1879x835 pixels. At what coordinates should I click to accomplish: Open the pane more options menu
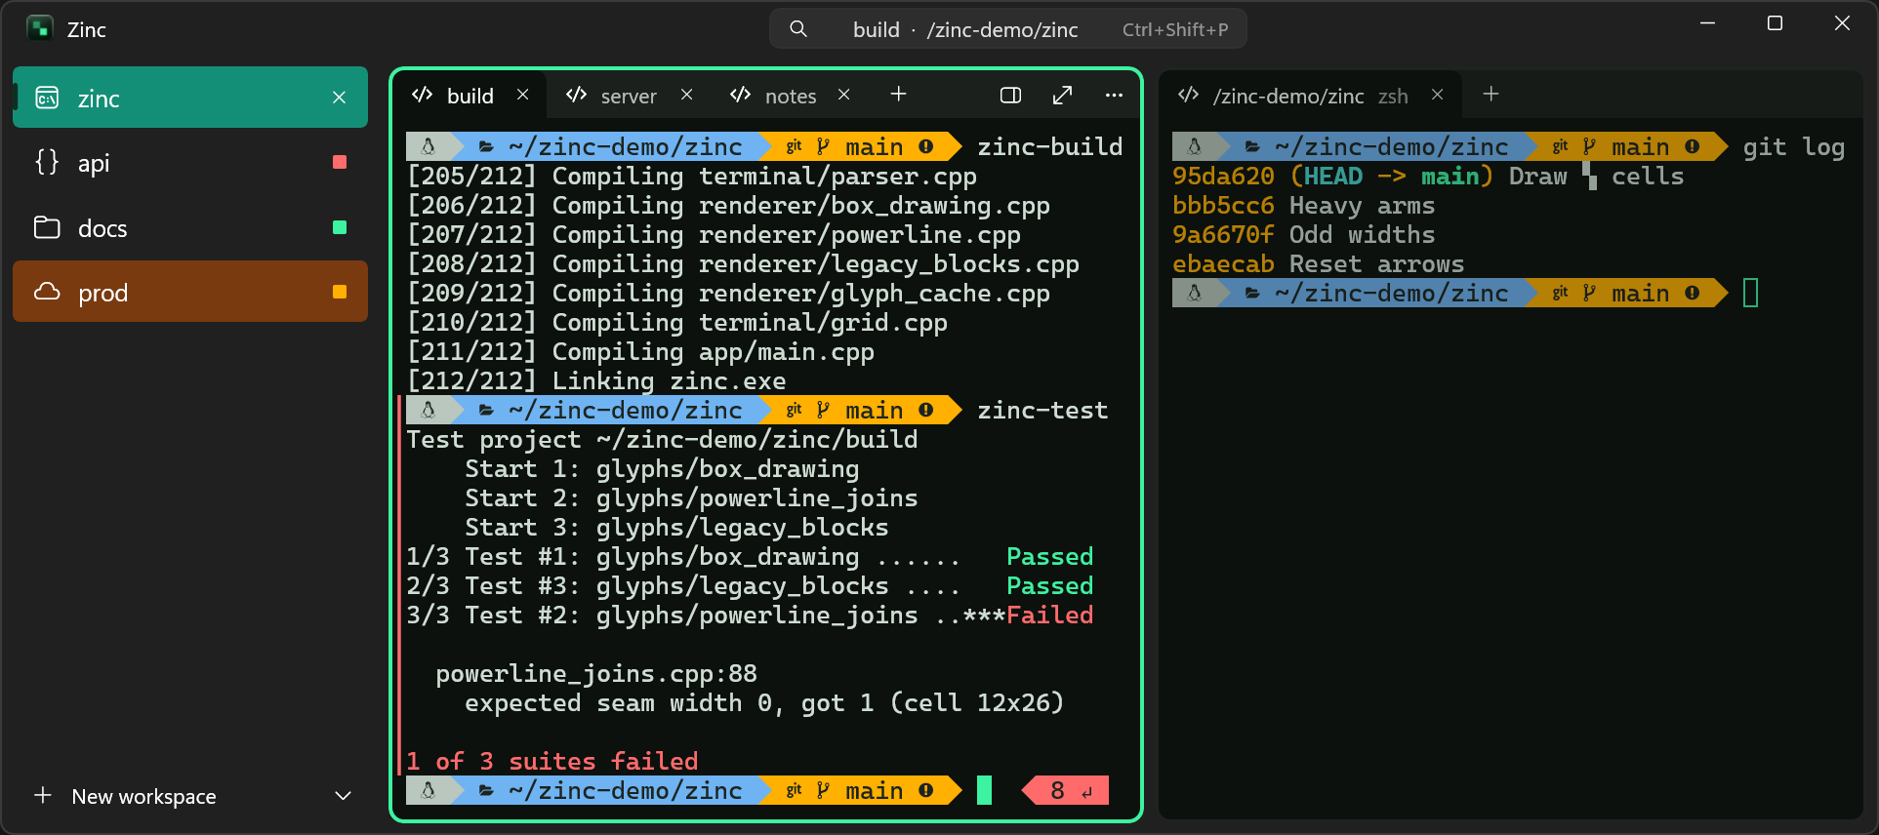click(1115, 95)
